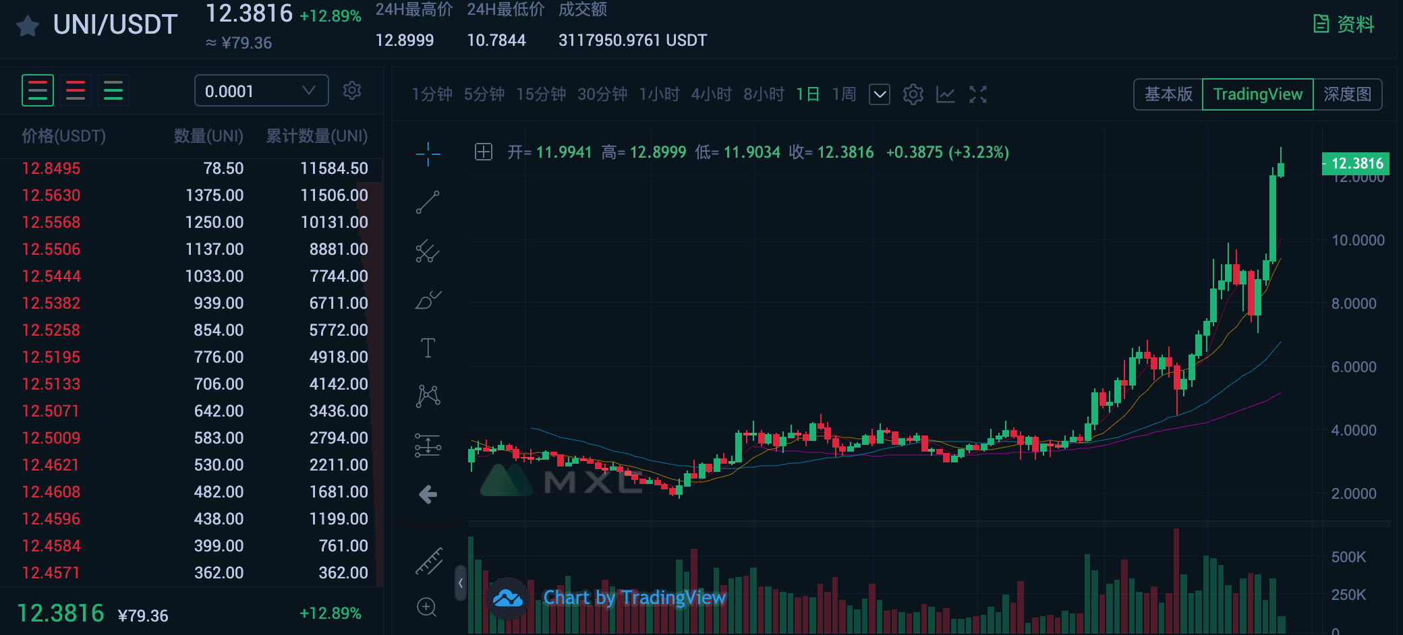
Task: Expand the chart legend plus box
Action: pos(484,152)
